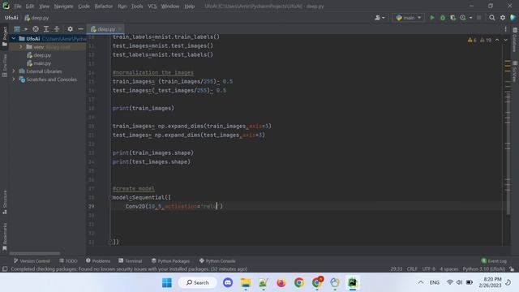Open Firefox from taskbar

click(x=281, y=282)
